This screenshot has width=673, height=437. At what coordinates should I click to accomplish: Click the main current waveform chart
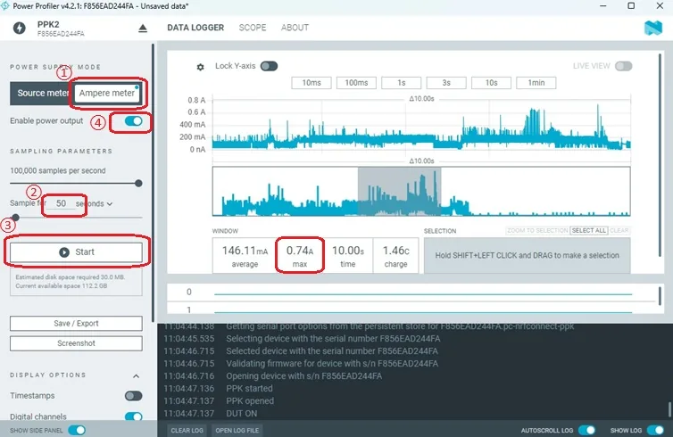pyautogui.click(x=421, y=125)
